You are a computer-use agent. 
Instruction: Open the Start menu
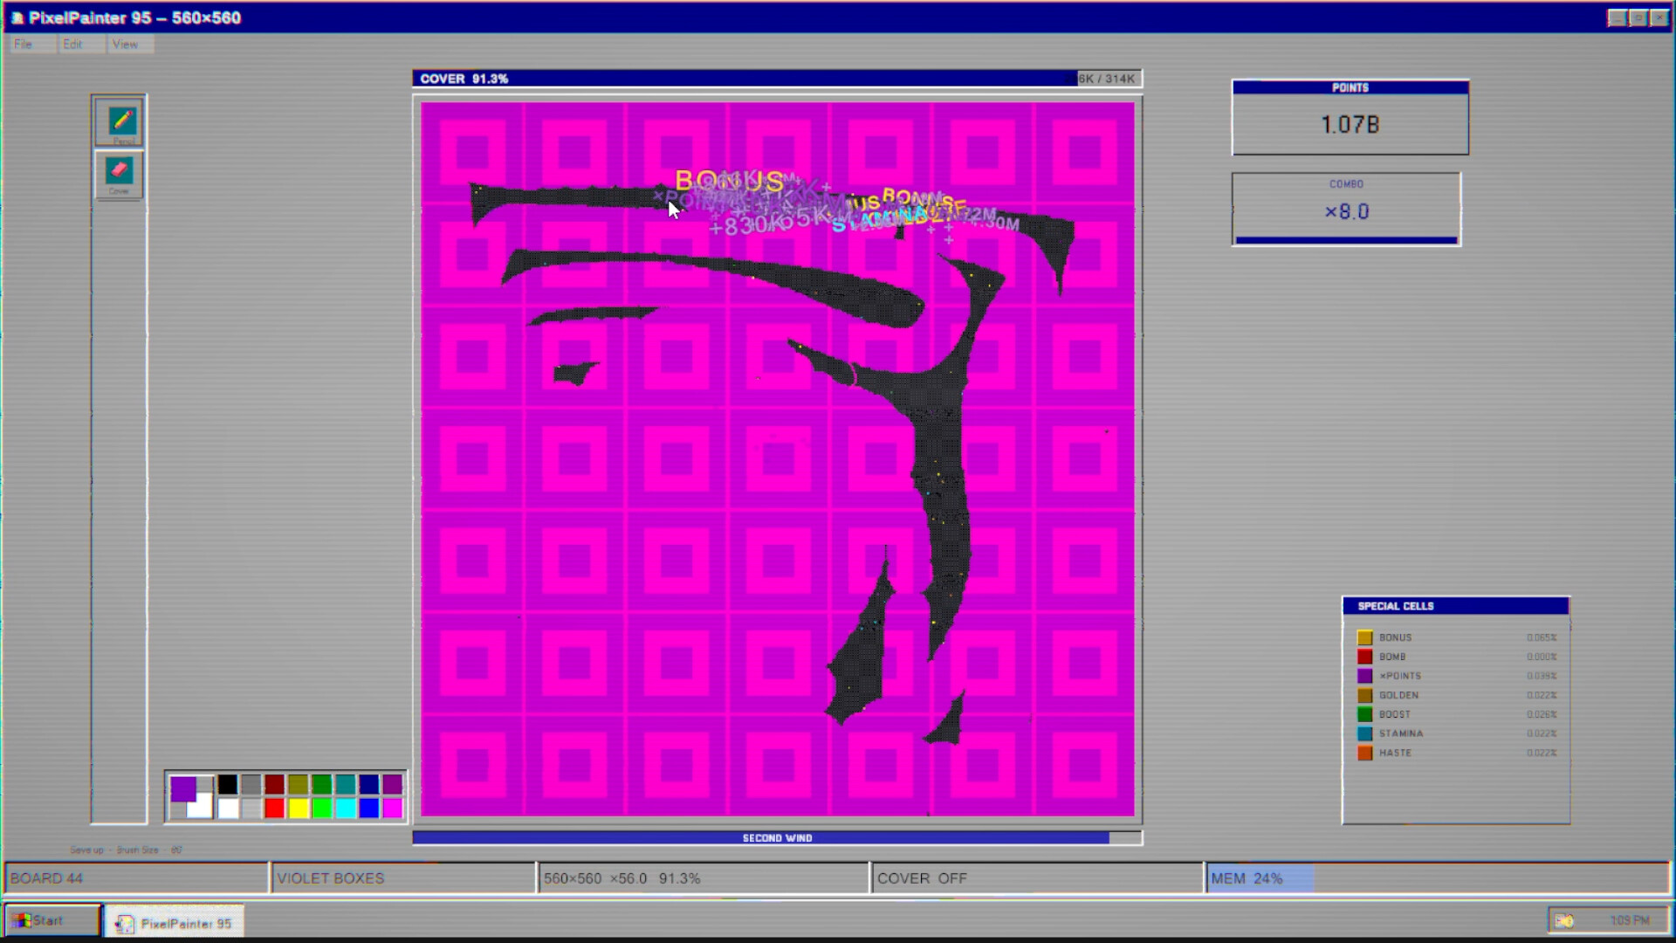click(x=52, y=920)
